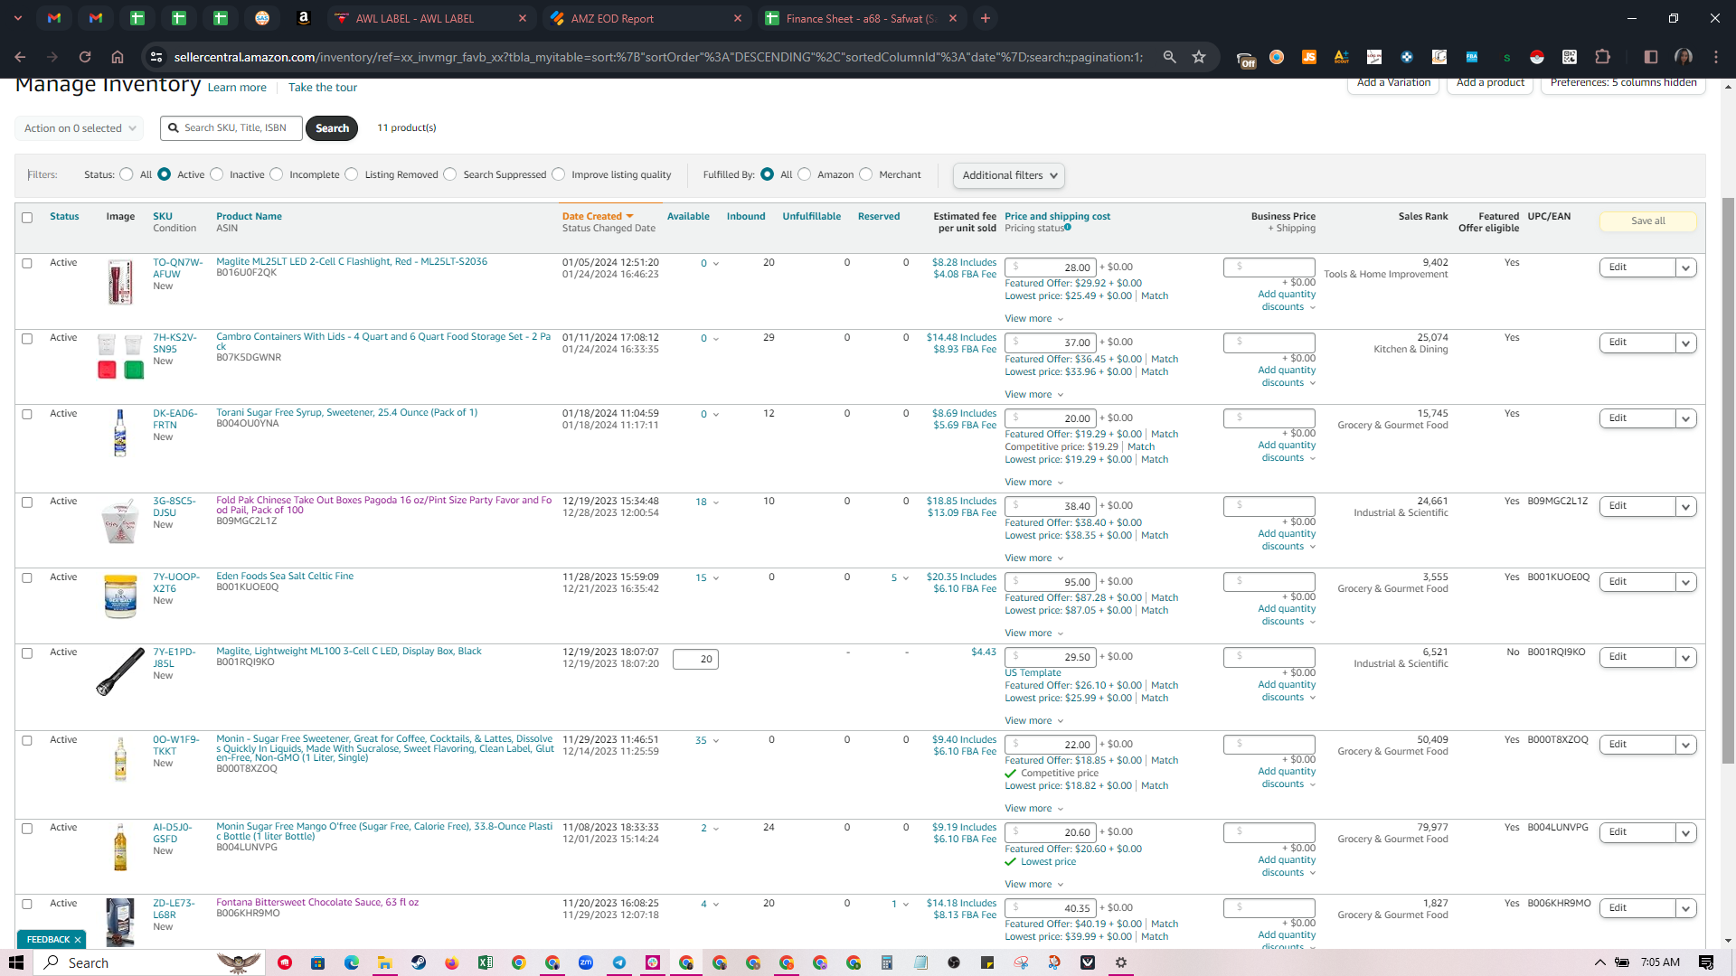Image resolution: width=1736 pixels, height=976 pixels.
Task: Click the green S extension icon
Action: click(x=1506, y=57)
